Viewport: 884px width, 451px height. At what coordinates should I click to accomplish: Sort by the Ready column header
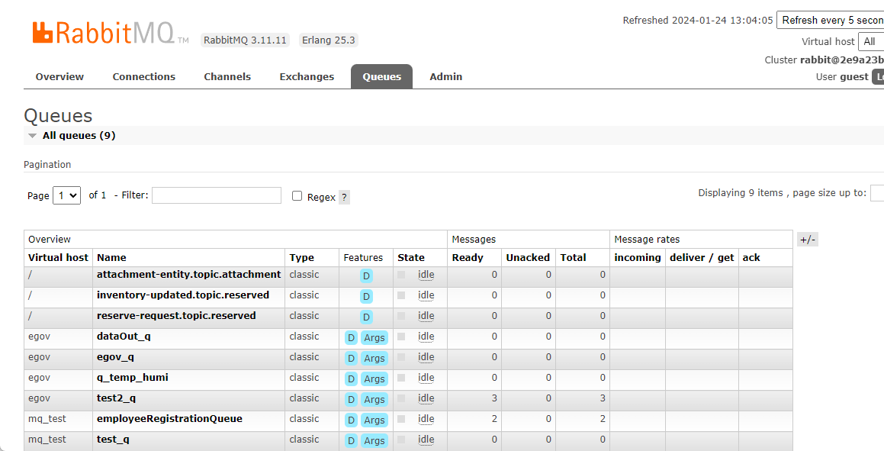click(468, 258)
